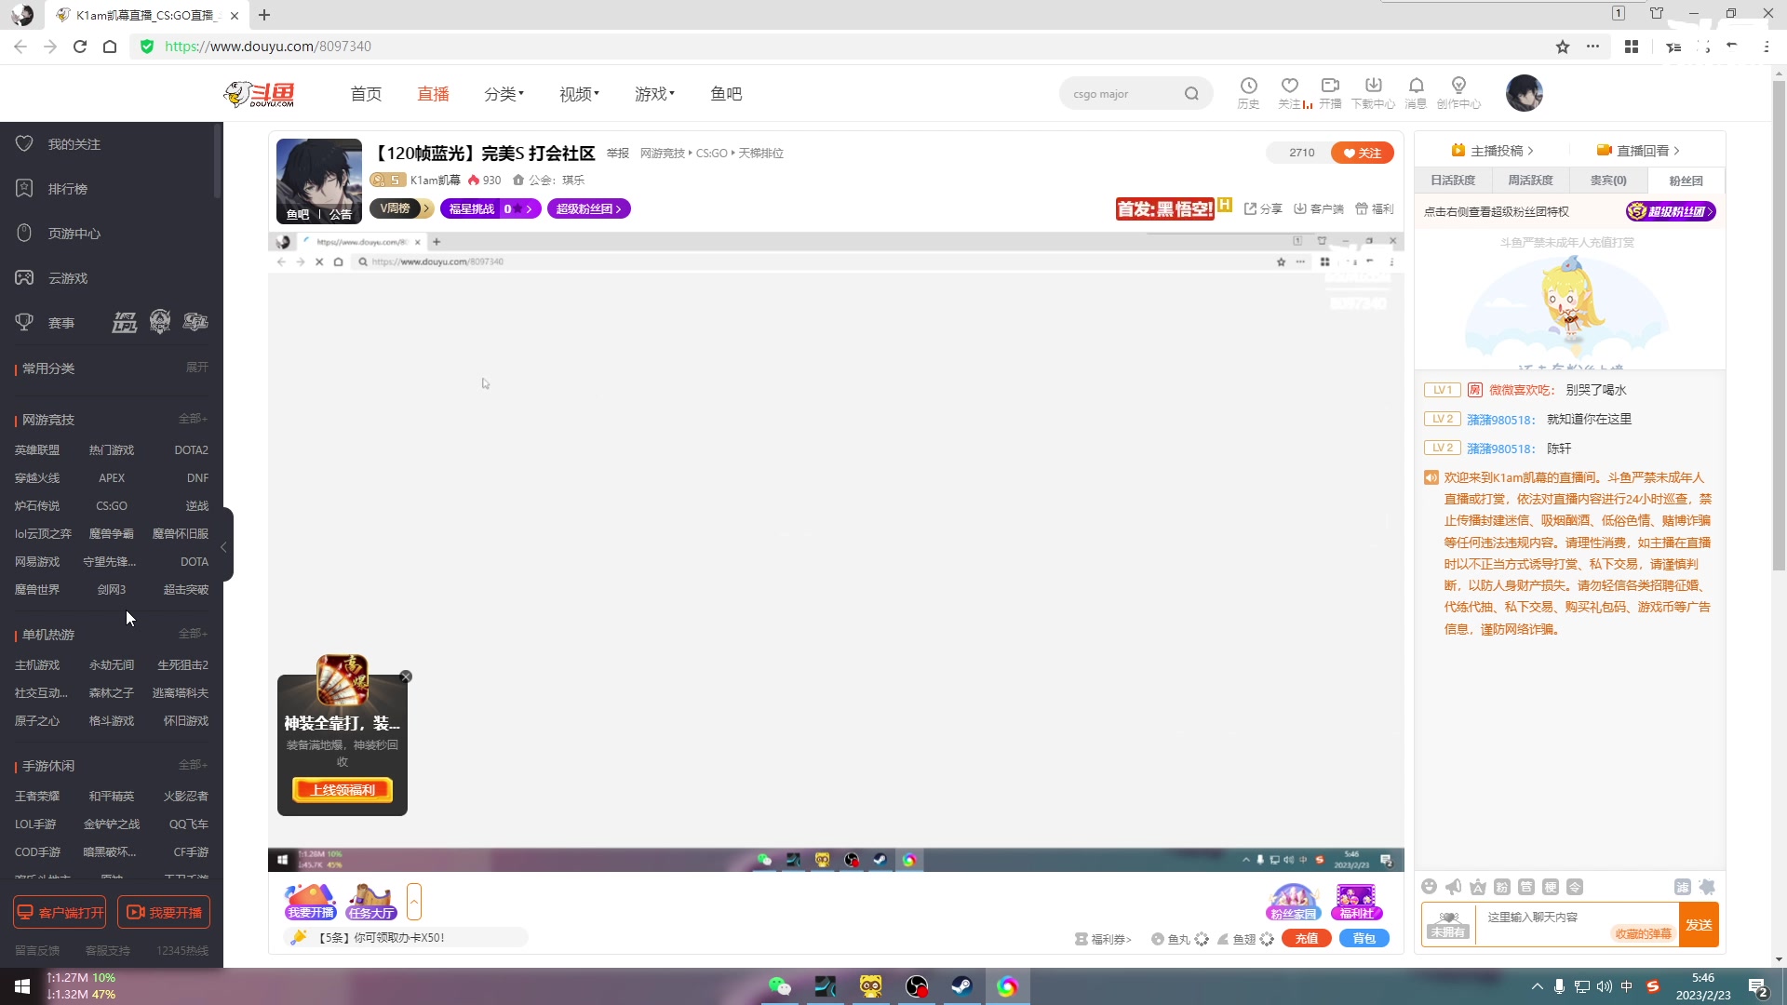The width and height of the screenshot is (1787, 1005).
Task: Open 游戏 dropdown in top navigation
Action: (654, 94)
